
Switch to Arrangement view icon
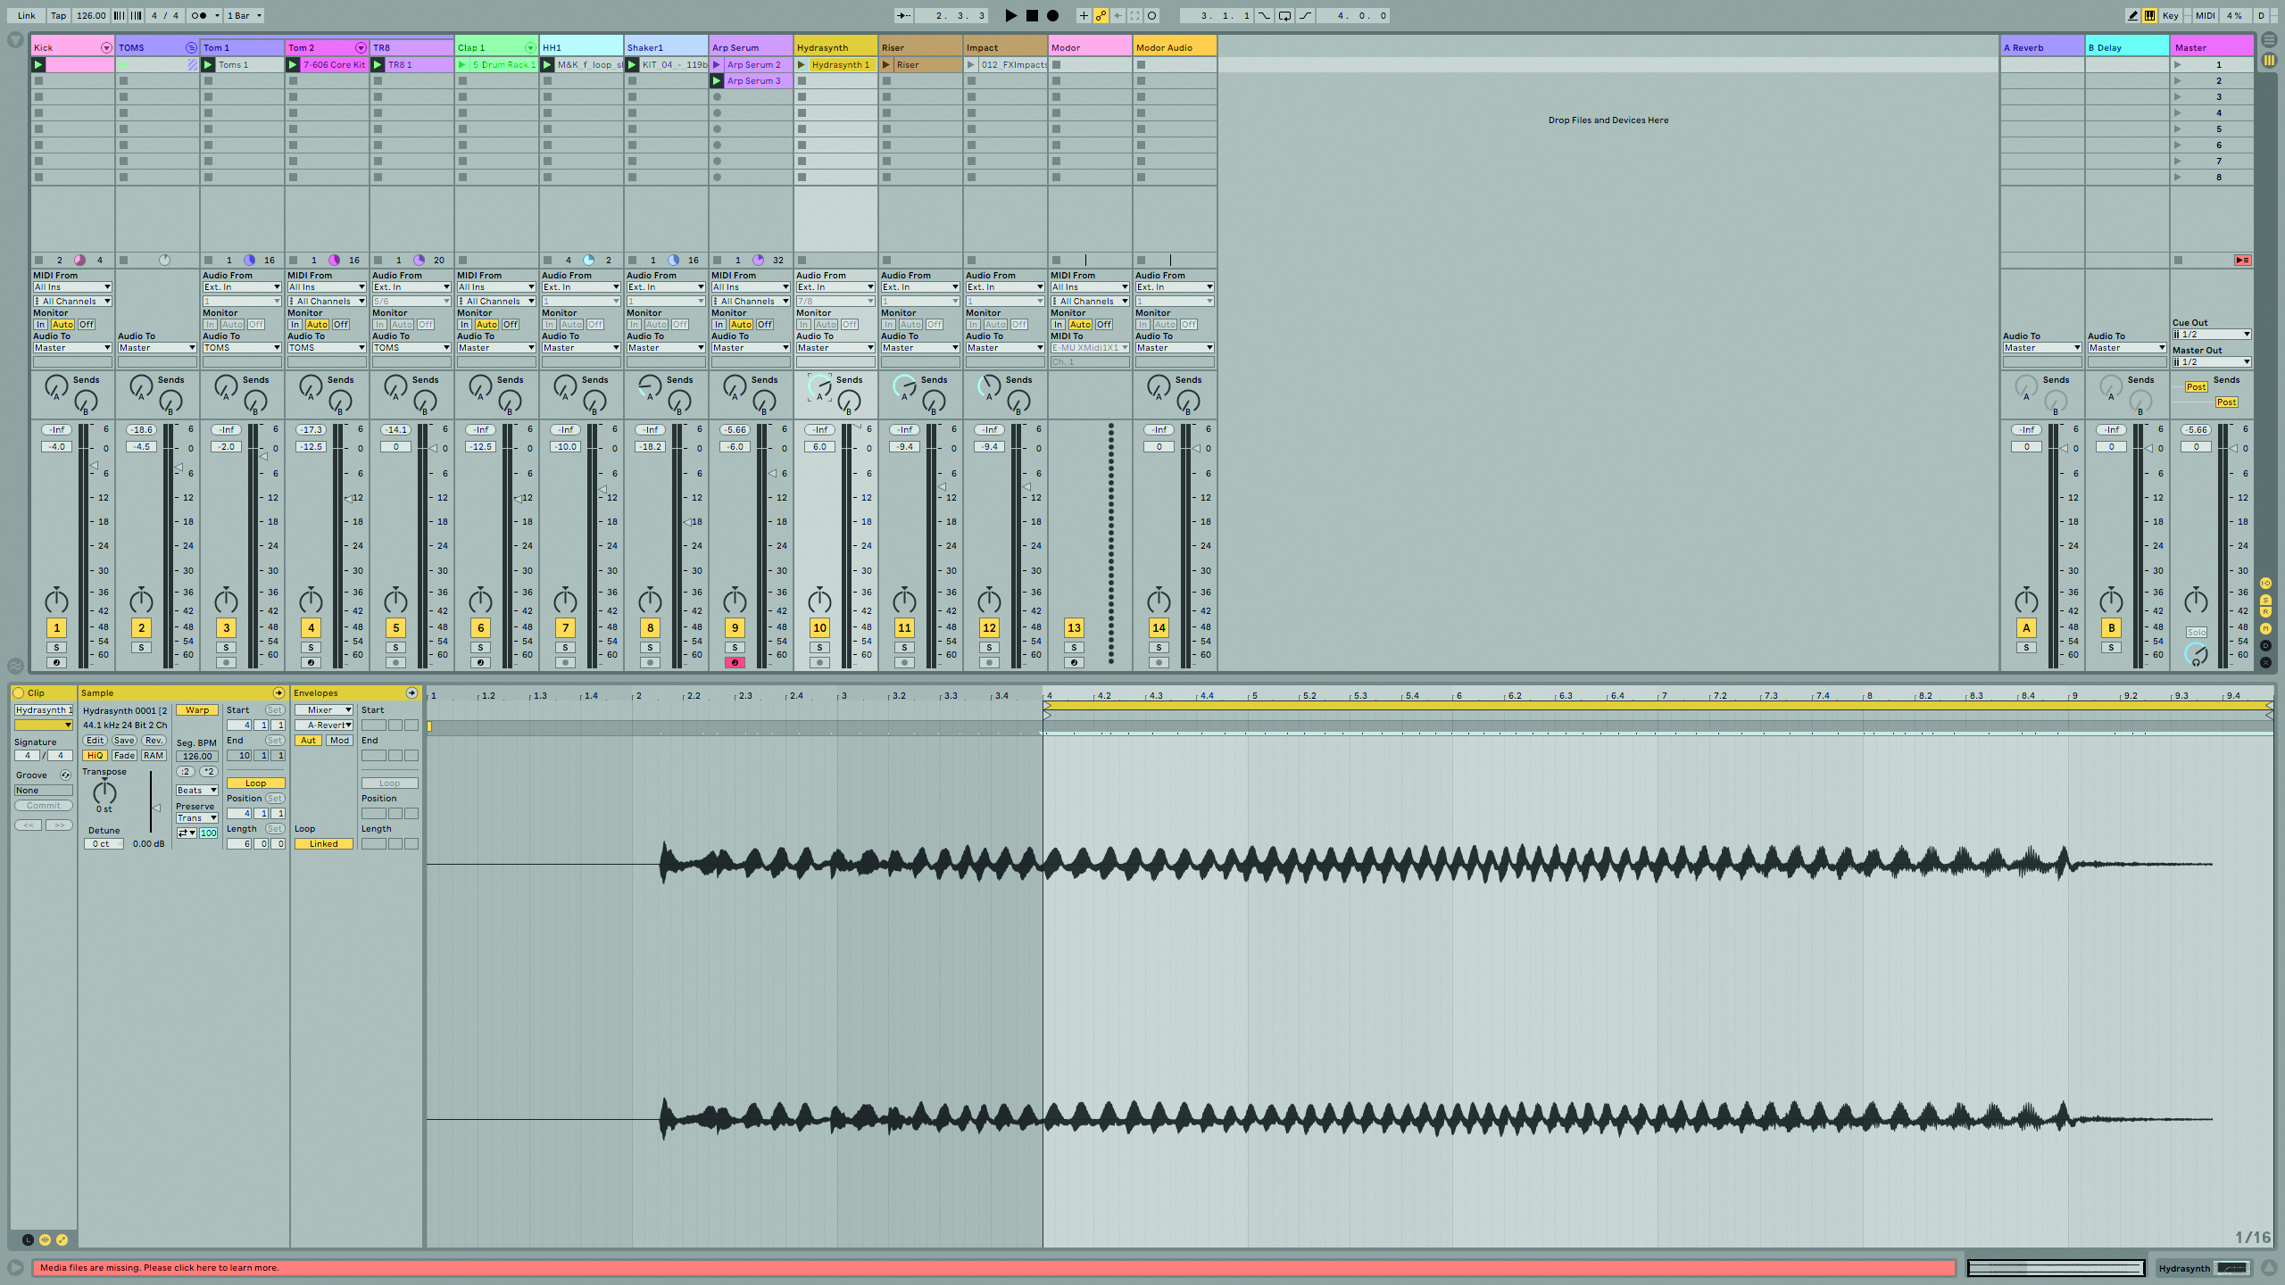[2269, 40]
